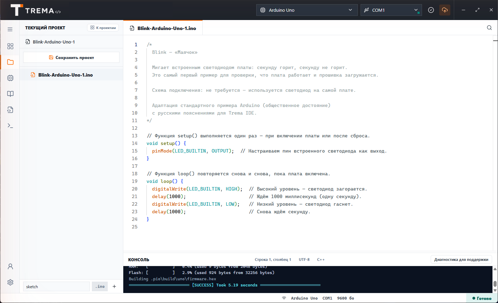Select Blink-Arduino-Uno-1.ino in the file list
The width and height of the screenshot is (498, 303).
pos(71,75)
